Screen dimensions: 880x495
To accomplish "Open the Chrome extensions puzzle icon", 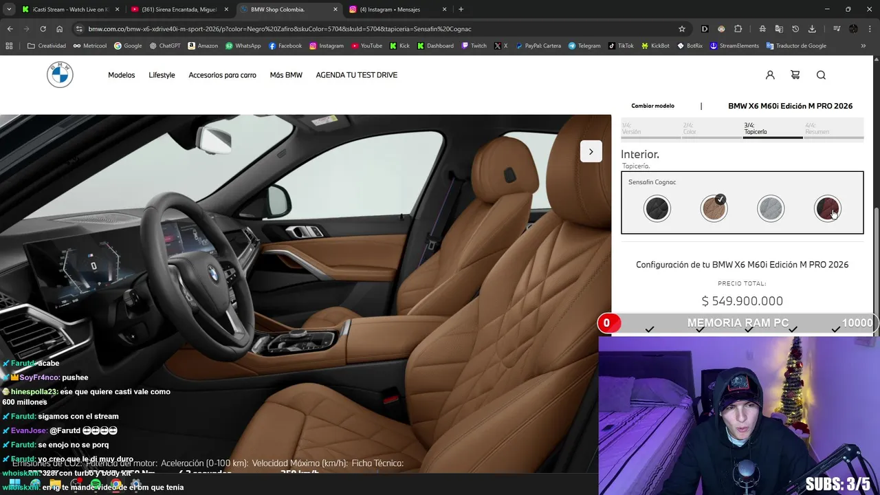I will click(x=738, y=29).
